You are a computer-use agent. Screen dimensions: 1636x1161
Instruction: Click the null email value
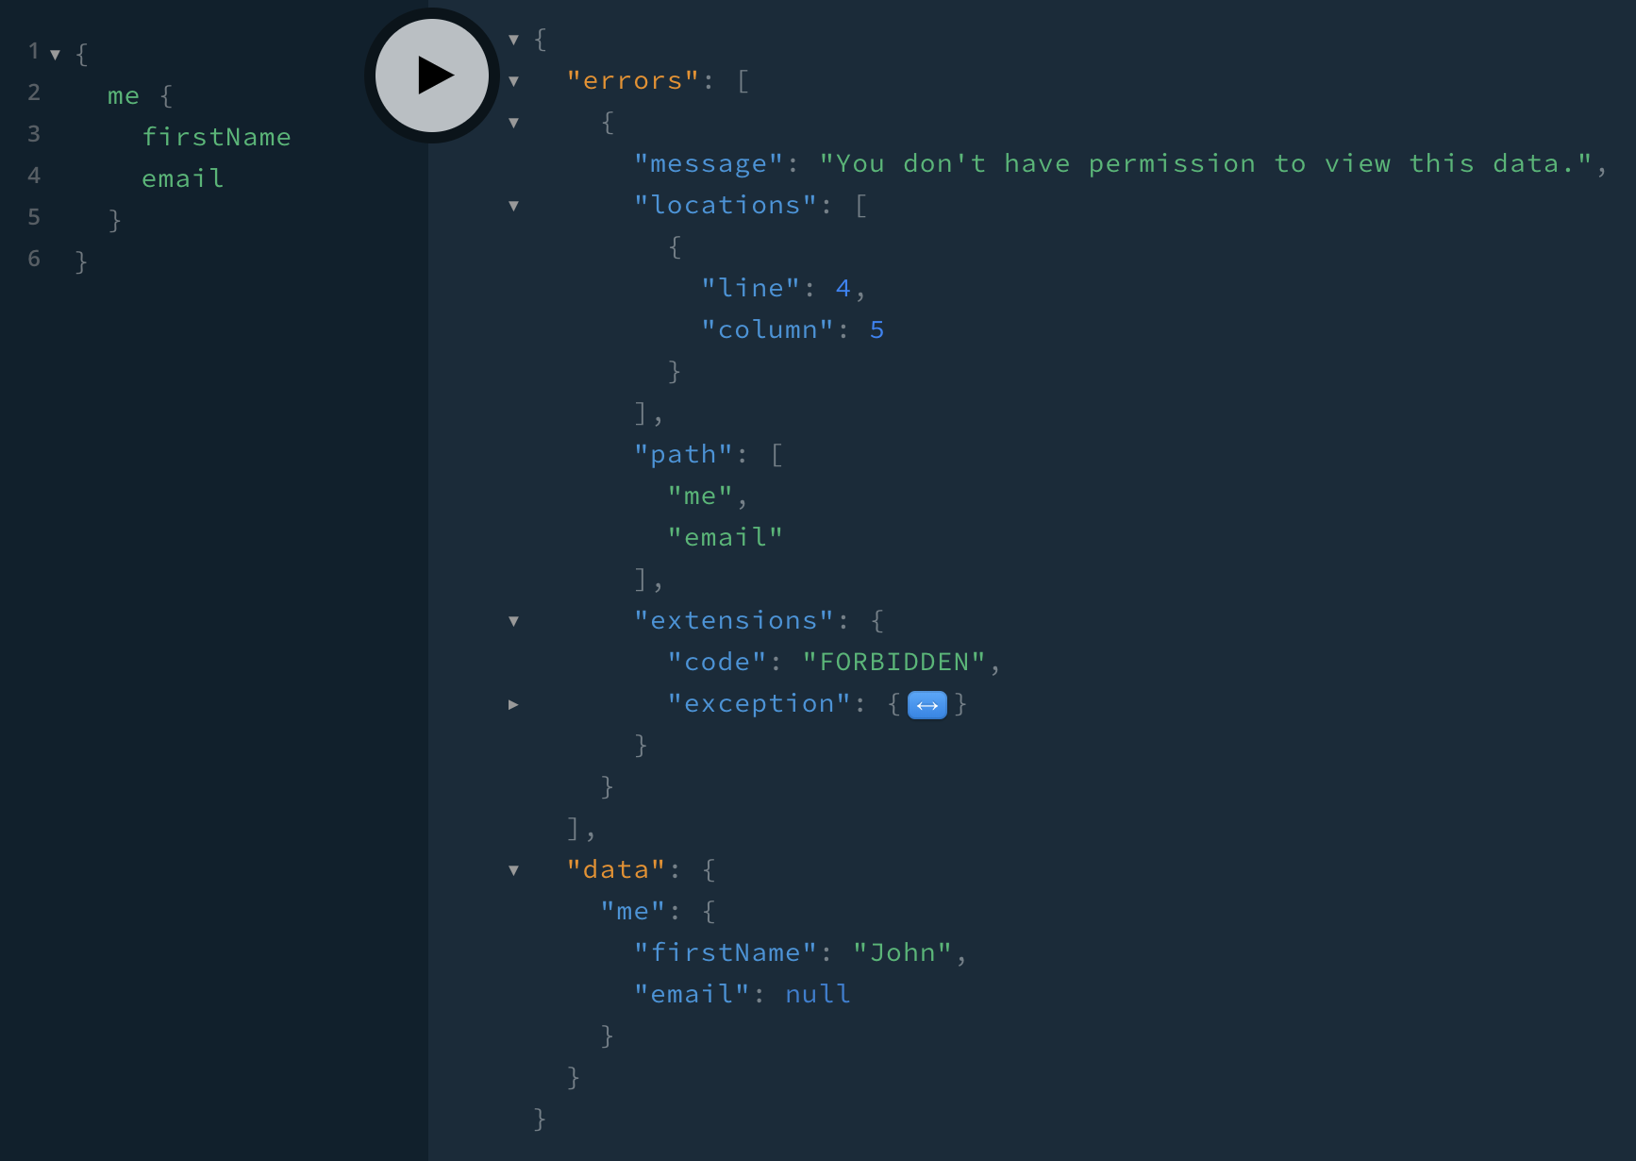tap(818, 995)
